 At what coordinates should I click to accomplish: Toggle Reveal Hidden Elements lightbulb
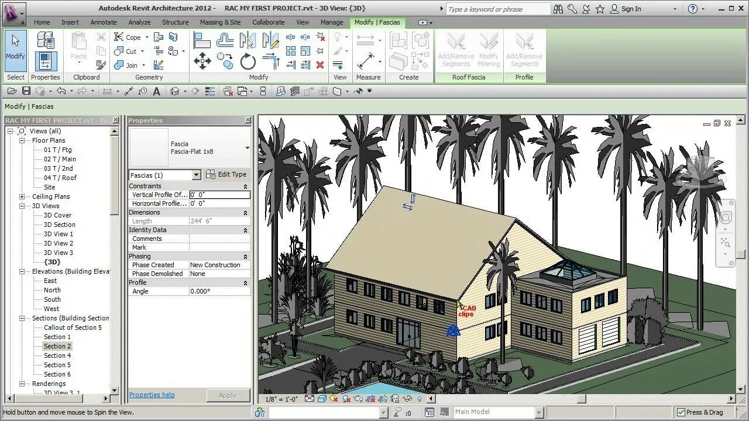[420, 399]
